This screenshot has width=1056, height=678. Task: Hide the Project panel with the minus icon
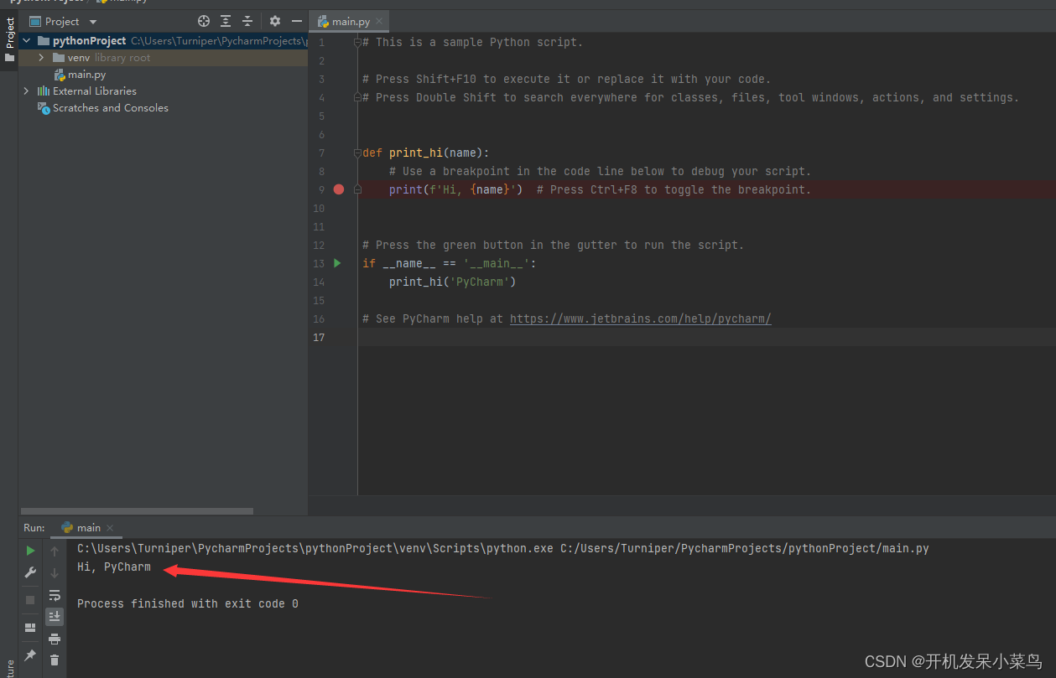pos(296,21)
